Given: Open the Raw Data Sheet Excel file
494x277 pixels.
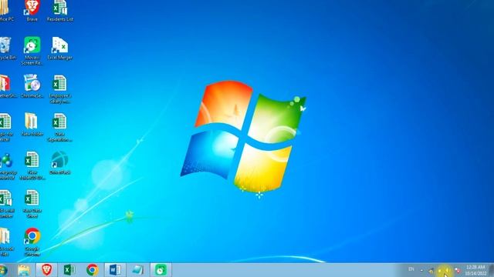Looking at the screenshot, I should point(32,203).
